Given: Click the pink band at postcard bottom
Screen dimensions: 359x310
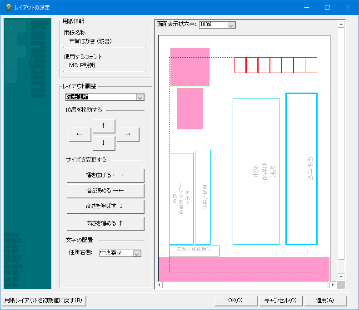Looking at the screenshot, I should [x=244, y=269].
